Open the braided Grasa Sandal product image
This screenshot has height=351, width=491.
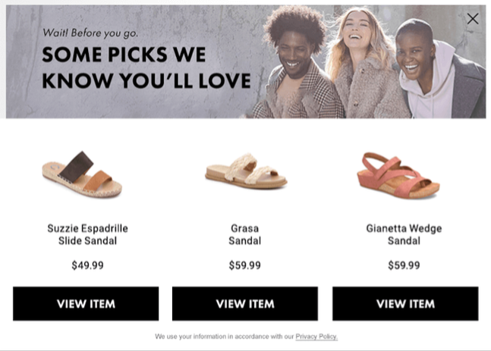click(x=246, y=171)
